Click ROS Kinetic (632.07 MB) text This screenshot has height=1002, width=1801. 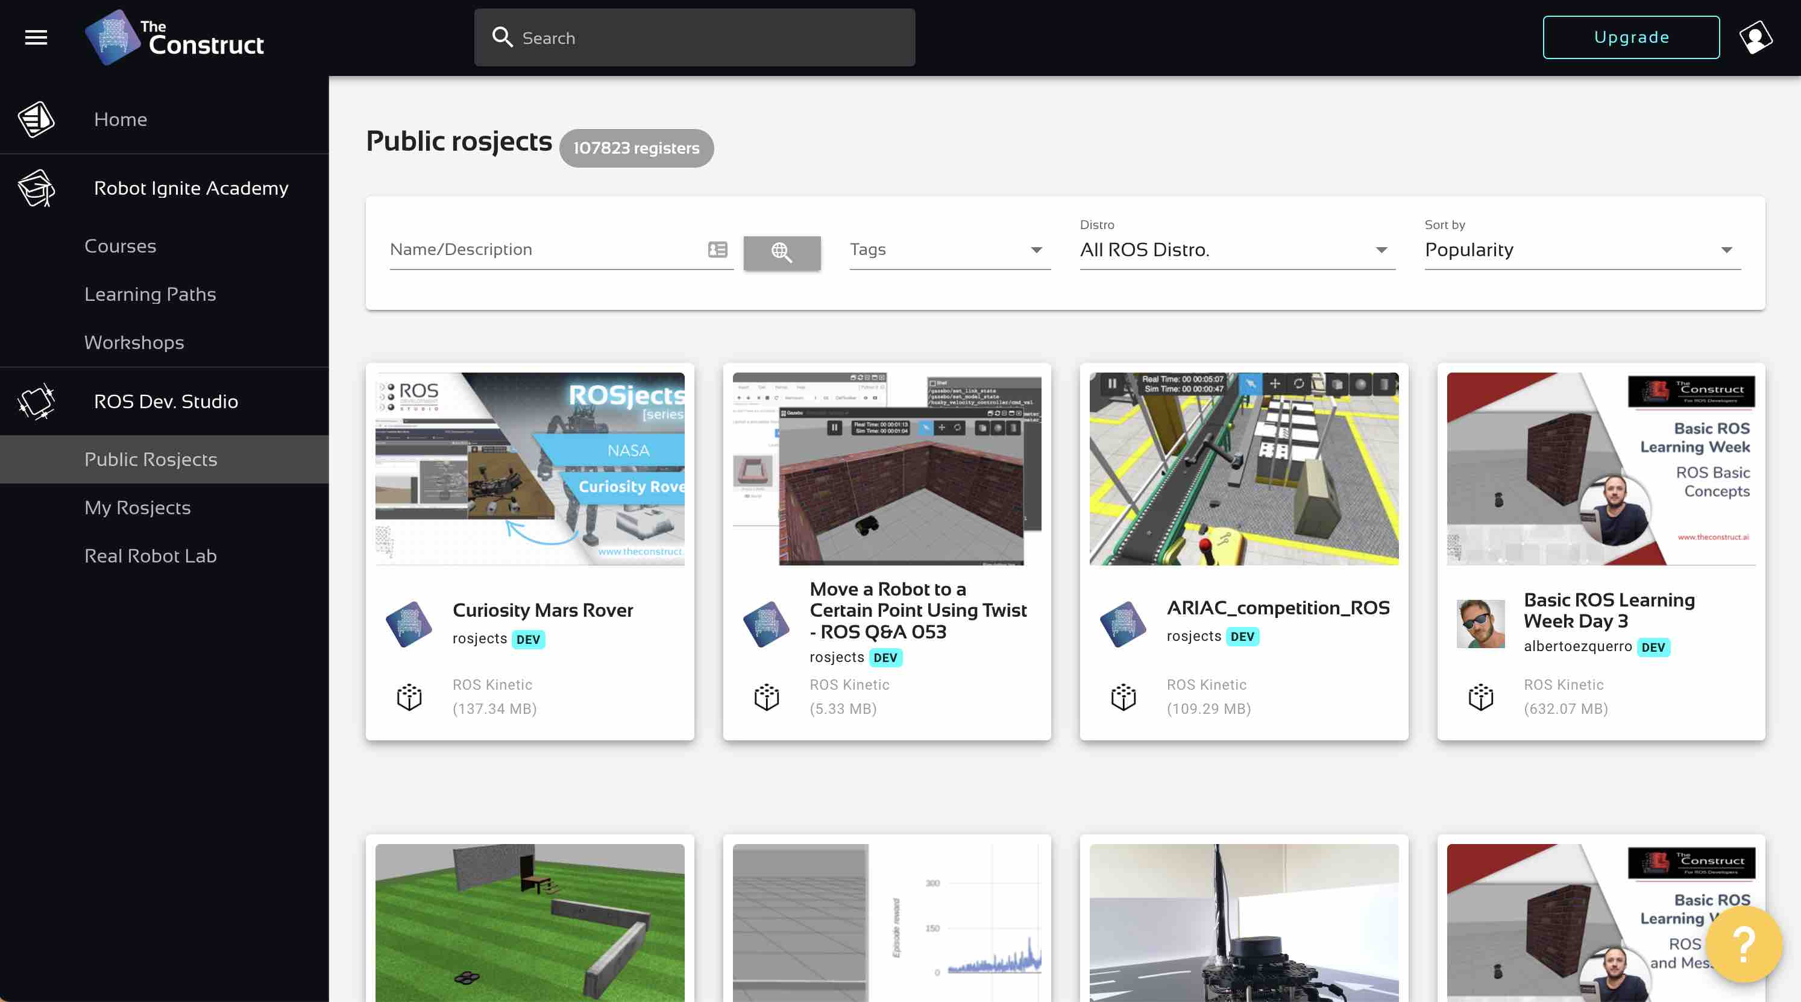pyautogui.click(x=1566, y=696)
